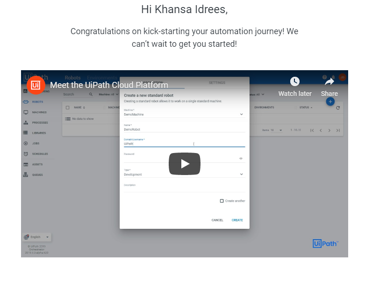Click the Name field containing DemoRobot
Screen dimensions: 365x285
[184, 129]
